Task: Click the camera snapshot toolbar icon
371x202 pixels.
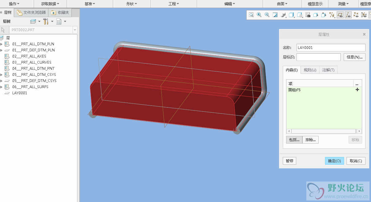Action: 308,15
